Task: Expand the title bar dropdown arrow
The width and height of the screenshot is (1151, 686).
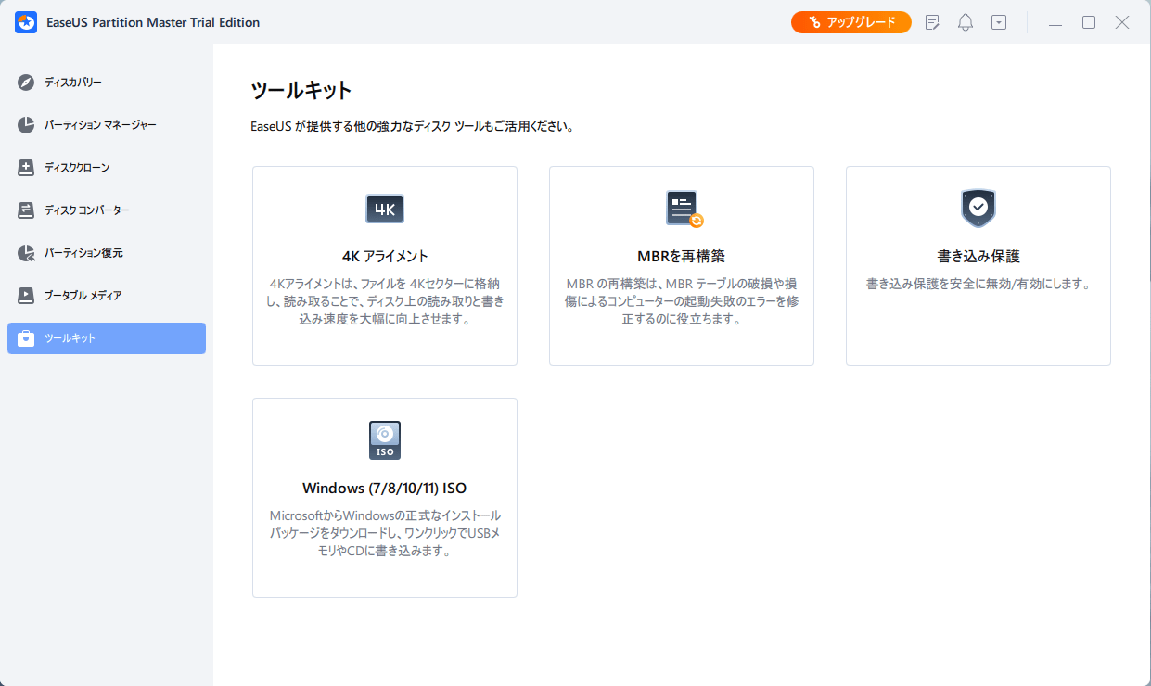Action: click(x=998, y=21)
